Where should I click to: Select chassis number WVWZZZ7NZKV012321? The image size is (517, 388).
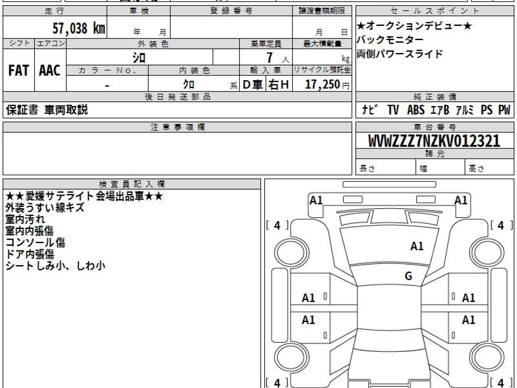(x=434, y=141)
